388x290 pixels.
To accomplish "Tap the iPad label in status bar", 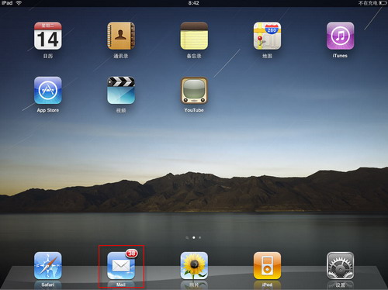I will coord(7,3).
